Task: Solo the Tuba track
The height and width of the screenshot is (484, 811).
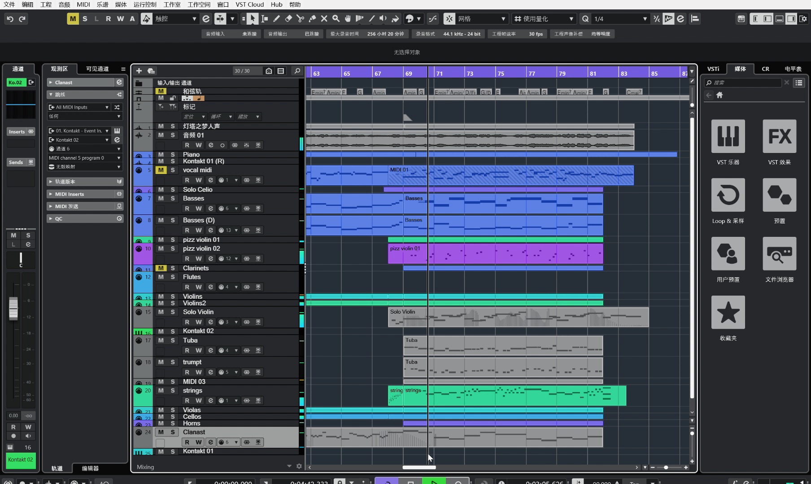Action: [x=172, y=340]
